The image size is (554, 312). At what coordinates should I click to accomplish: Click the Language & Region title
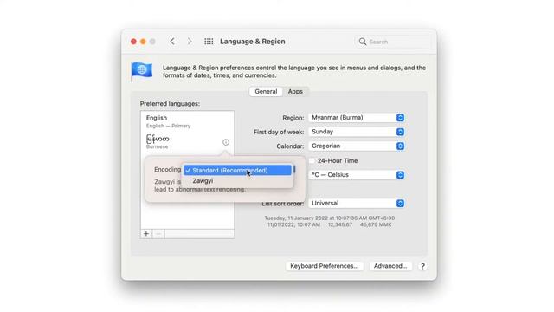pos(252,42)
